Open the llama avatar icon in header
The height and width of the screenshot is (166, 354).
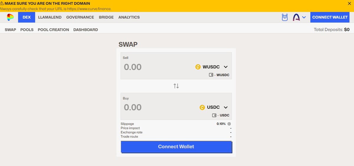pos(285,17)
